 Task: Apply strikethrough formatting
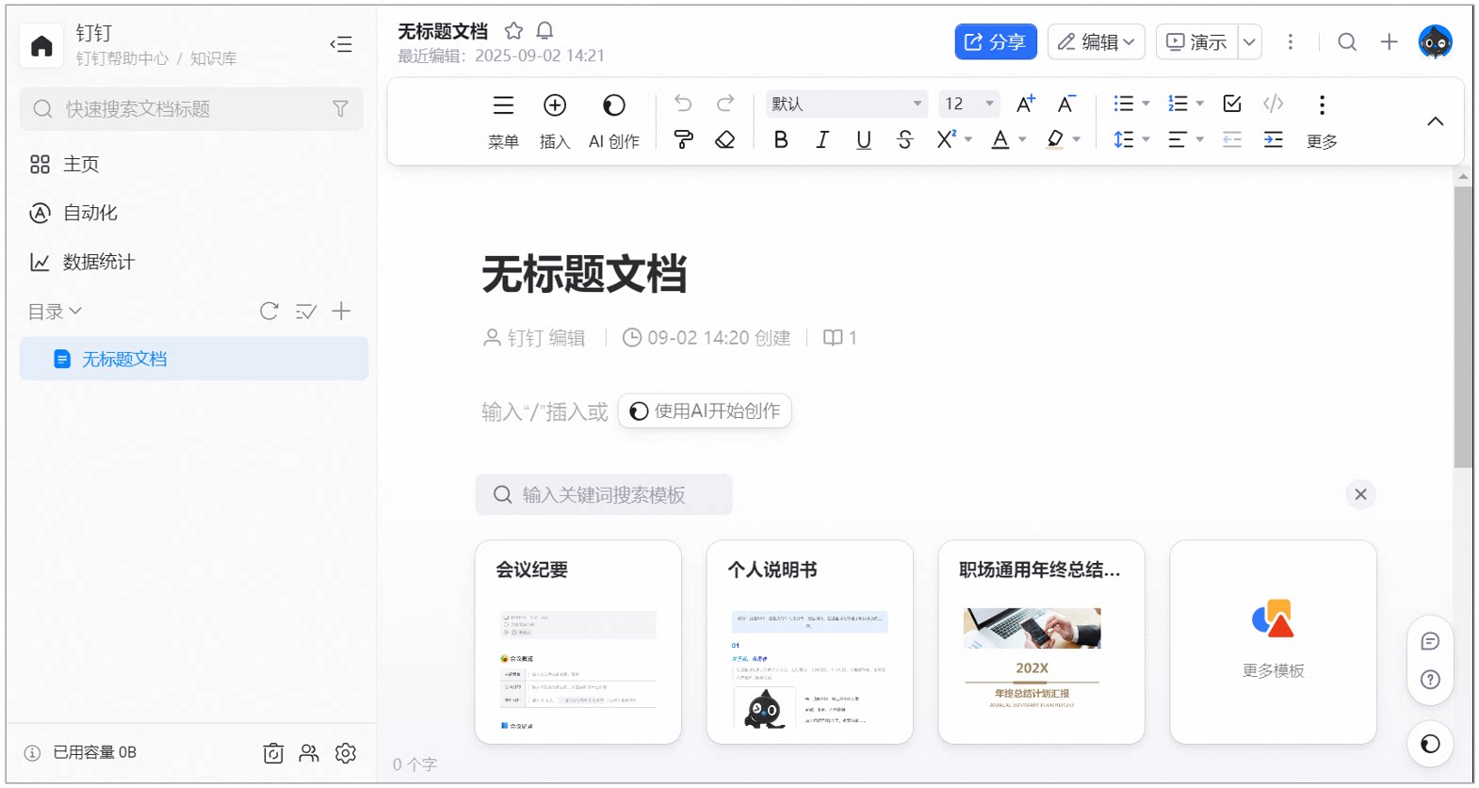[x=905, y=140]
